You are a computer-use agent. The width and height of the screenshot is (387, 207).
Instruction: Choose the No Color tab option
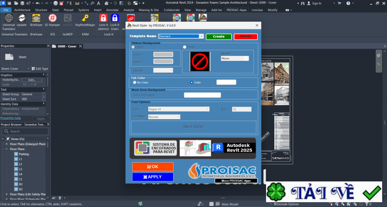point(134,83)
